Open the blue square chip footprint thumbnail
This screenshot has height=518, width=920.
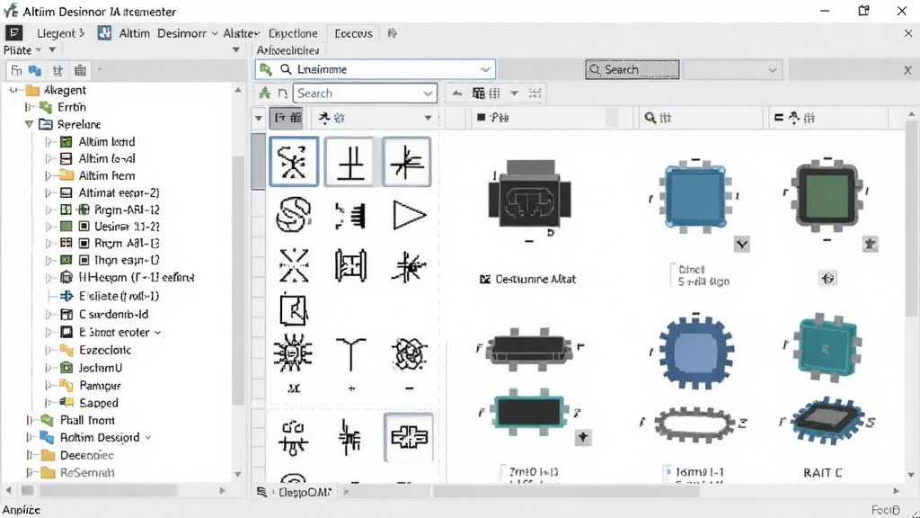coord(695,196)
